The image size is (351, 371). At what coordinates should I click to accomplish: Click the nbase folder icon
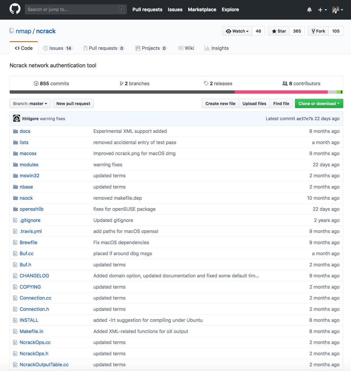click(15, 187)
